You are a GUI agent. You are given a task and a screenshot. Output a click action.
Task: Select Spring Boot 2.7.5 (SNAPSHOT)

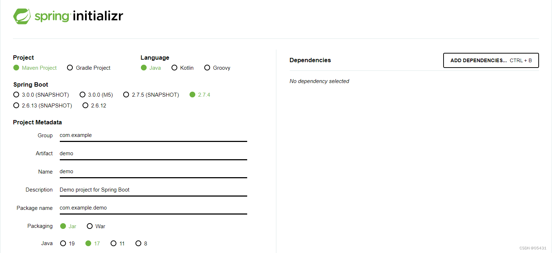[151, 95]
